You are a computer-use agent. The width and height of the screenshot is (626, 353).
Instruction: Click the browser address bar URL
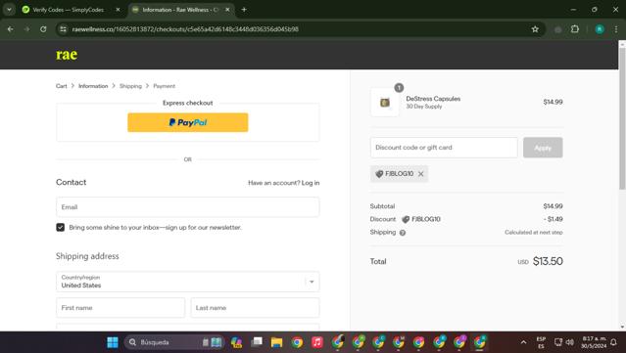[x=185, y=29]
